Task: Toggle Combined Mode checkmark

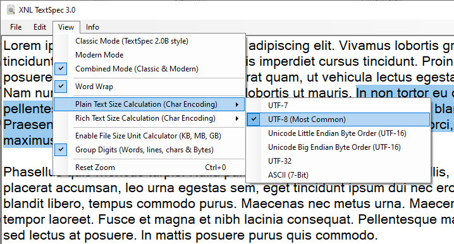Action: [61, 69]
